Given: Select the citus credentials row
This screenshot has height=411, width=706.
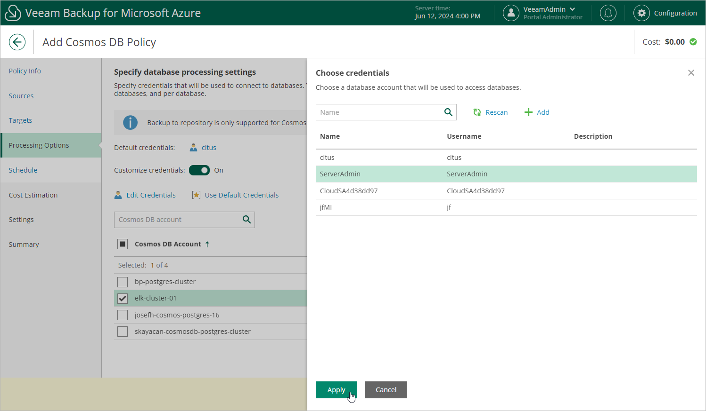Looking at the screenshot, I should [506, 158].
